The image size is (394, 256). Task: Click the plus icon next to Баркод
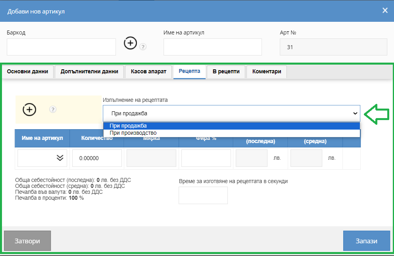coord(130,43)
